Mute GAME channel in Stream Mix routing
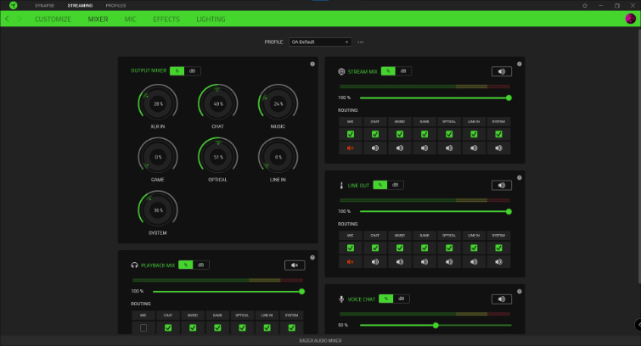641x346 pixels. 425,148
